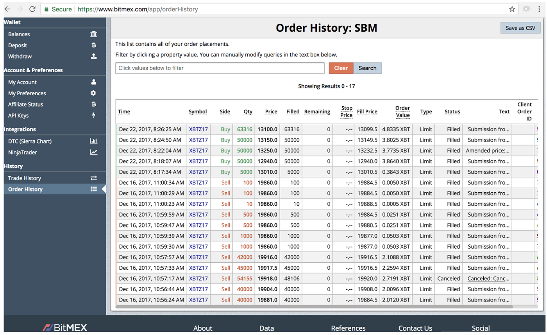Click the orange Clear button
The width and height of the screenshot is (547, 335).
click(341, 68)
